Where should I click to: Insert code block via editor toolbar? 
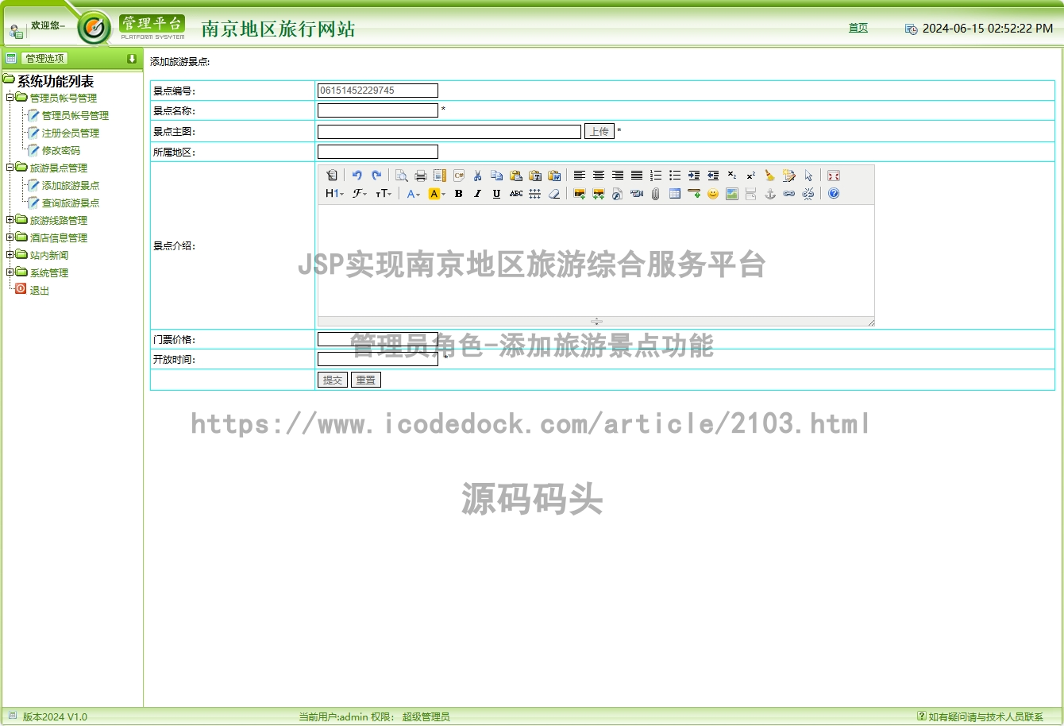click(459, 176)
